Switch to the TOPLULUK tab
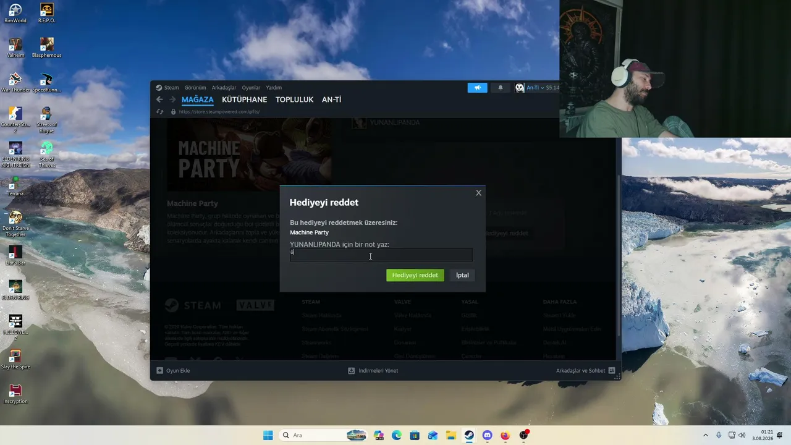Image resolution: width=791 pixels, height=445 pixels. (x=294, y=100)
